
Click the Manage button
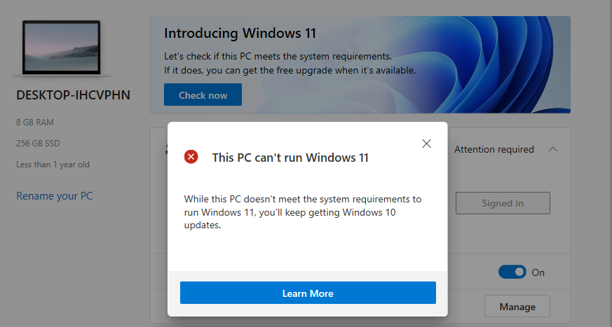tap(517, 306)
